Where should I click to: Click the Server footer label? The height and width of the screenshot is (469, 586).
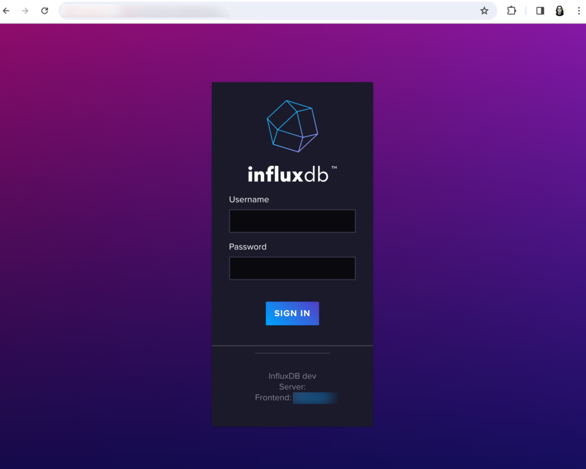[x=292, y=387]
